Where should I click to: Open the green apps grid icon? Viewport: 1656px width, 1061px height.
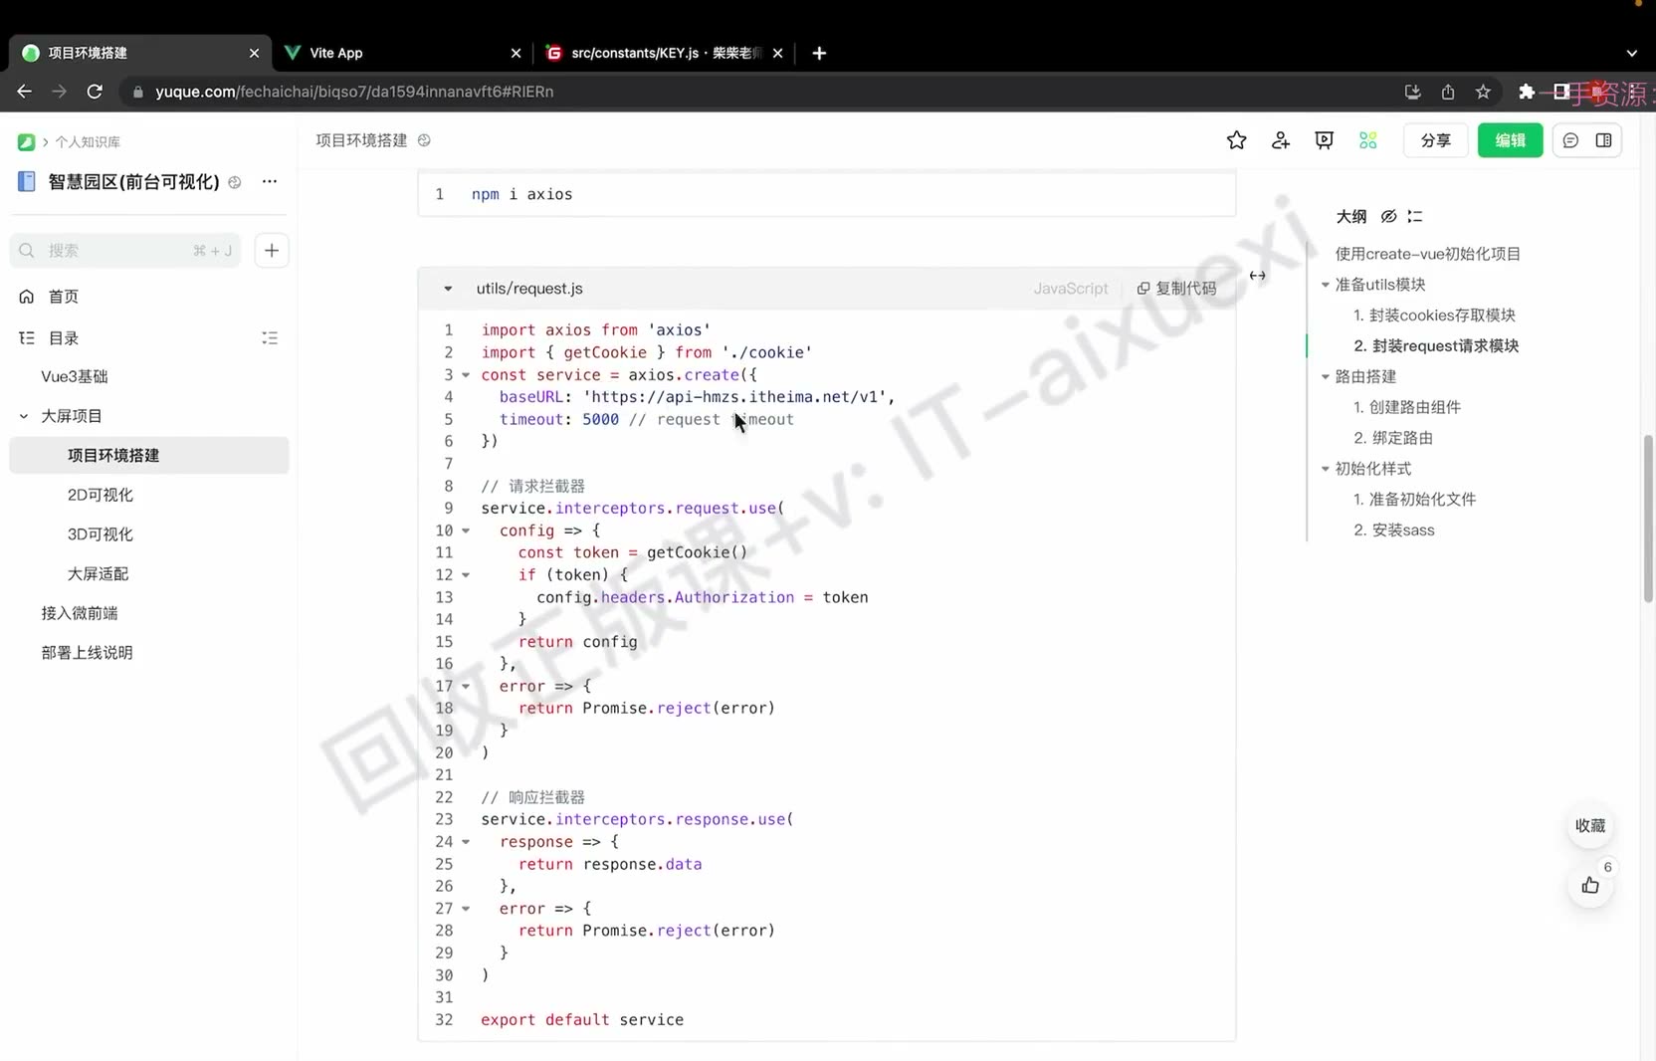(1368, 140)
